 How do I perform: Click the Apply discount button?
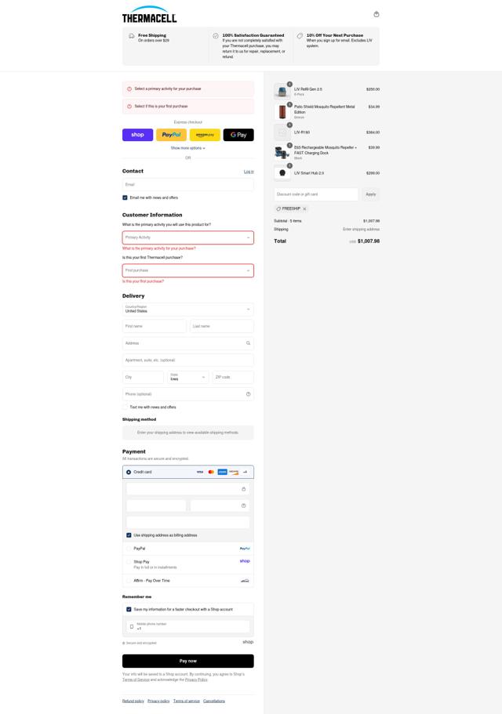click(x=371, y=194)
